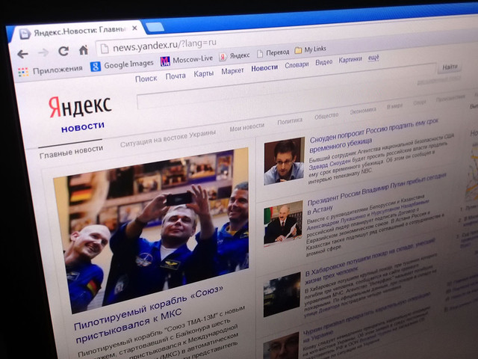Screen dimensions: 478x359
Task: Open the My Links bookmark folder
Action: pyautogui.click(x=311, y=49)
